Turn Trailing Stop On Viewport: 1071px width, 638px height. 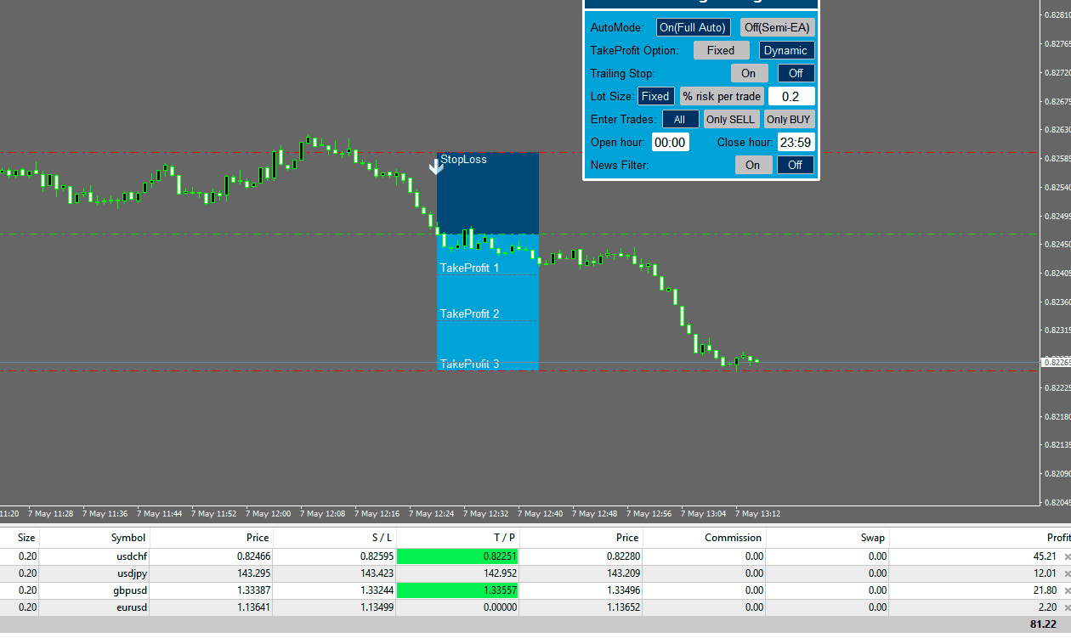(749, 73)
